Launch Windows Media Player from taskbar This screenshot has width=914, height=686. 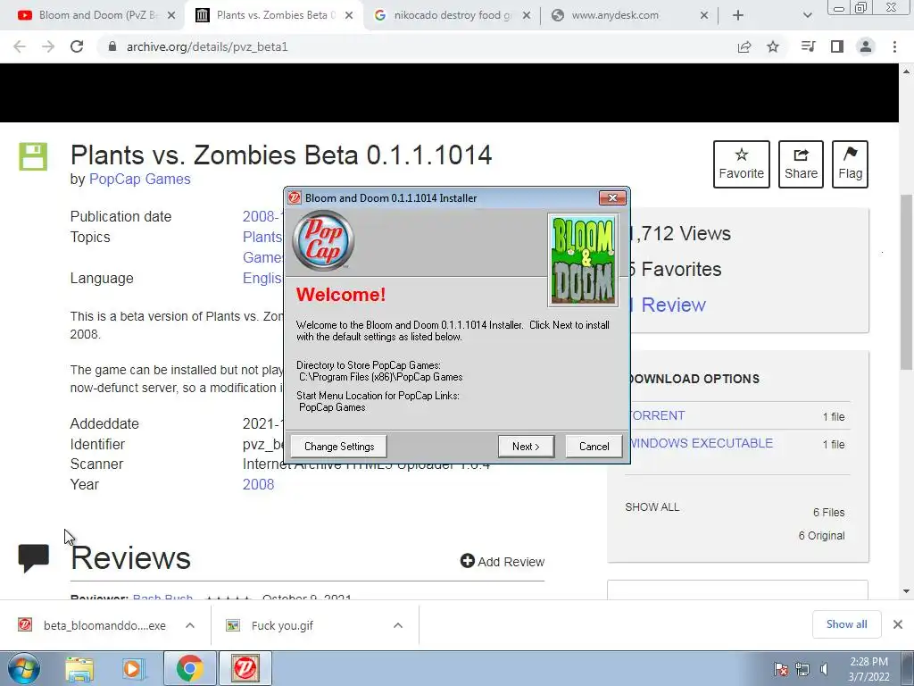133,668
